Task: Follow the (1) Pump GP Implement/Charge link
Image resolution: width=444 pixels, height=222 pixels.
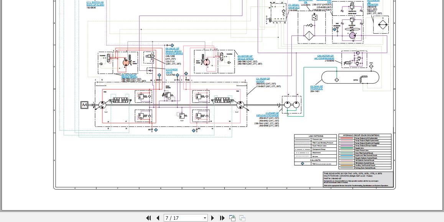Action: (x=267, y=114)
